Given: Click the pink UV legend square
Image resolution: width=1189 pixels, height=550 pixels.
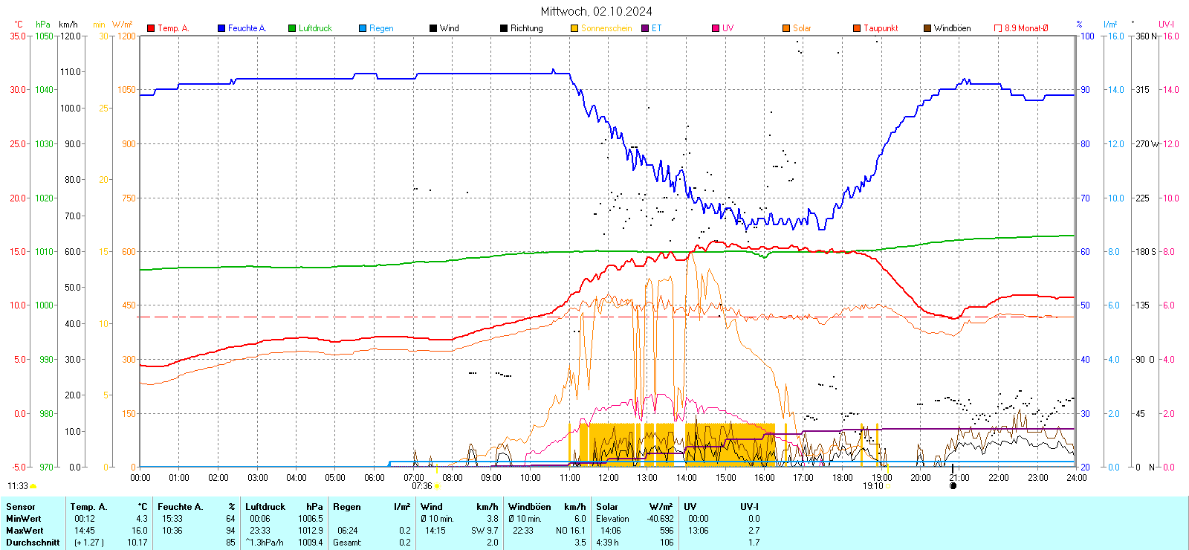Looking at the screenshot, I should click(716, 28).
